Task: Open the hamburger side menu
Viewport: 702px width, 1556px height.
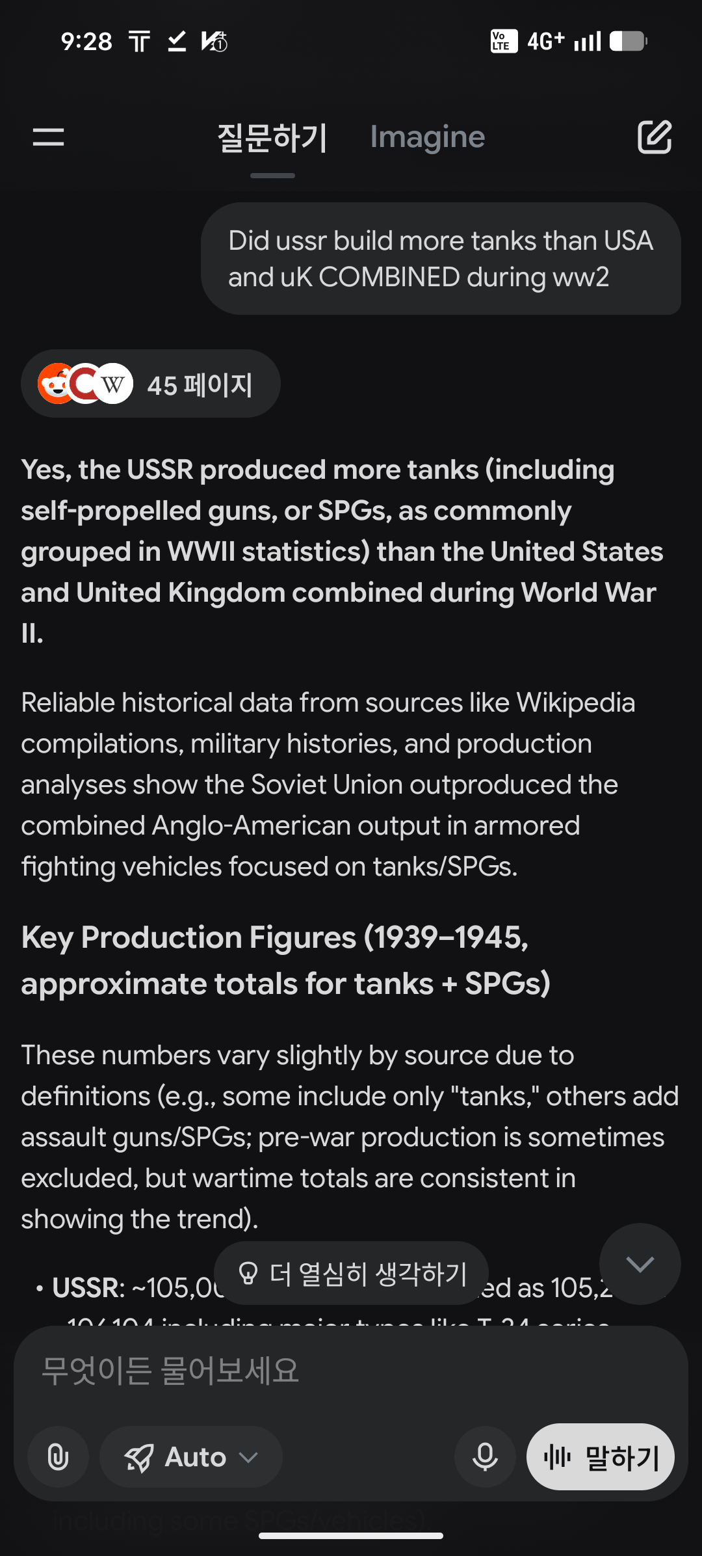Action: (49, 137)
